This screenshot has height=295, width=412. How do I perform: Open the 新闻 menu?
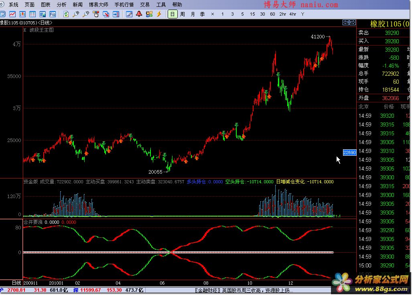tap(77, 4)
